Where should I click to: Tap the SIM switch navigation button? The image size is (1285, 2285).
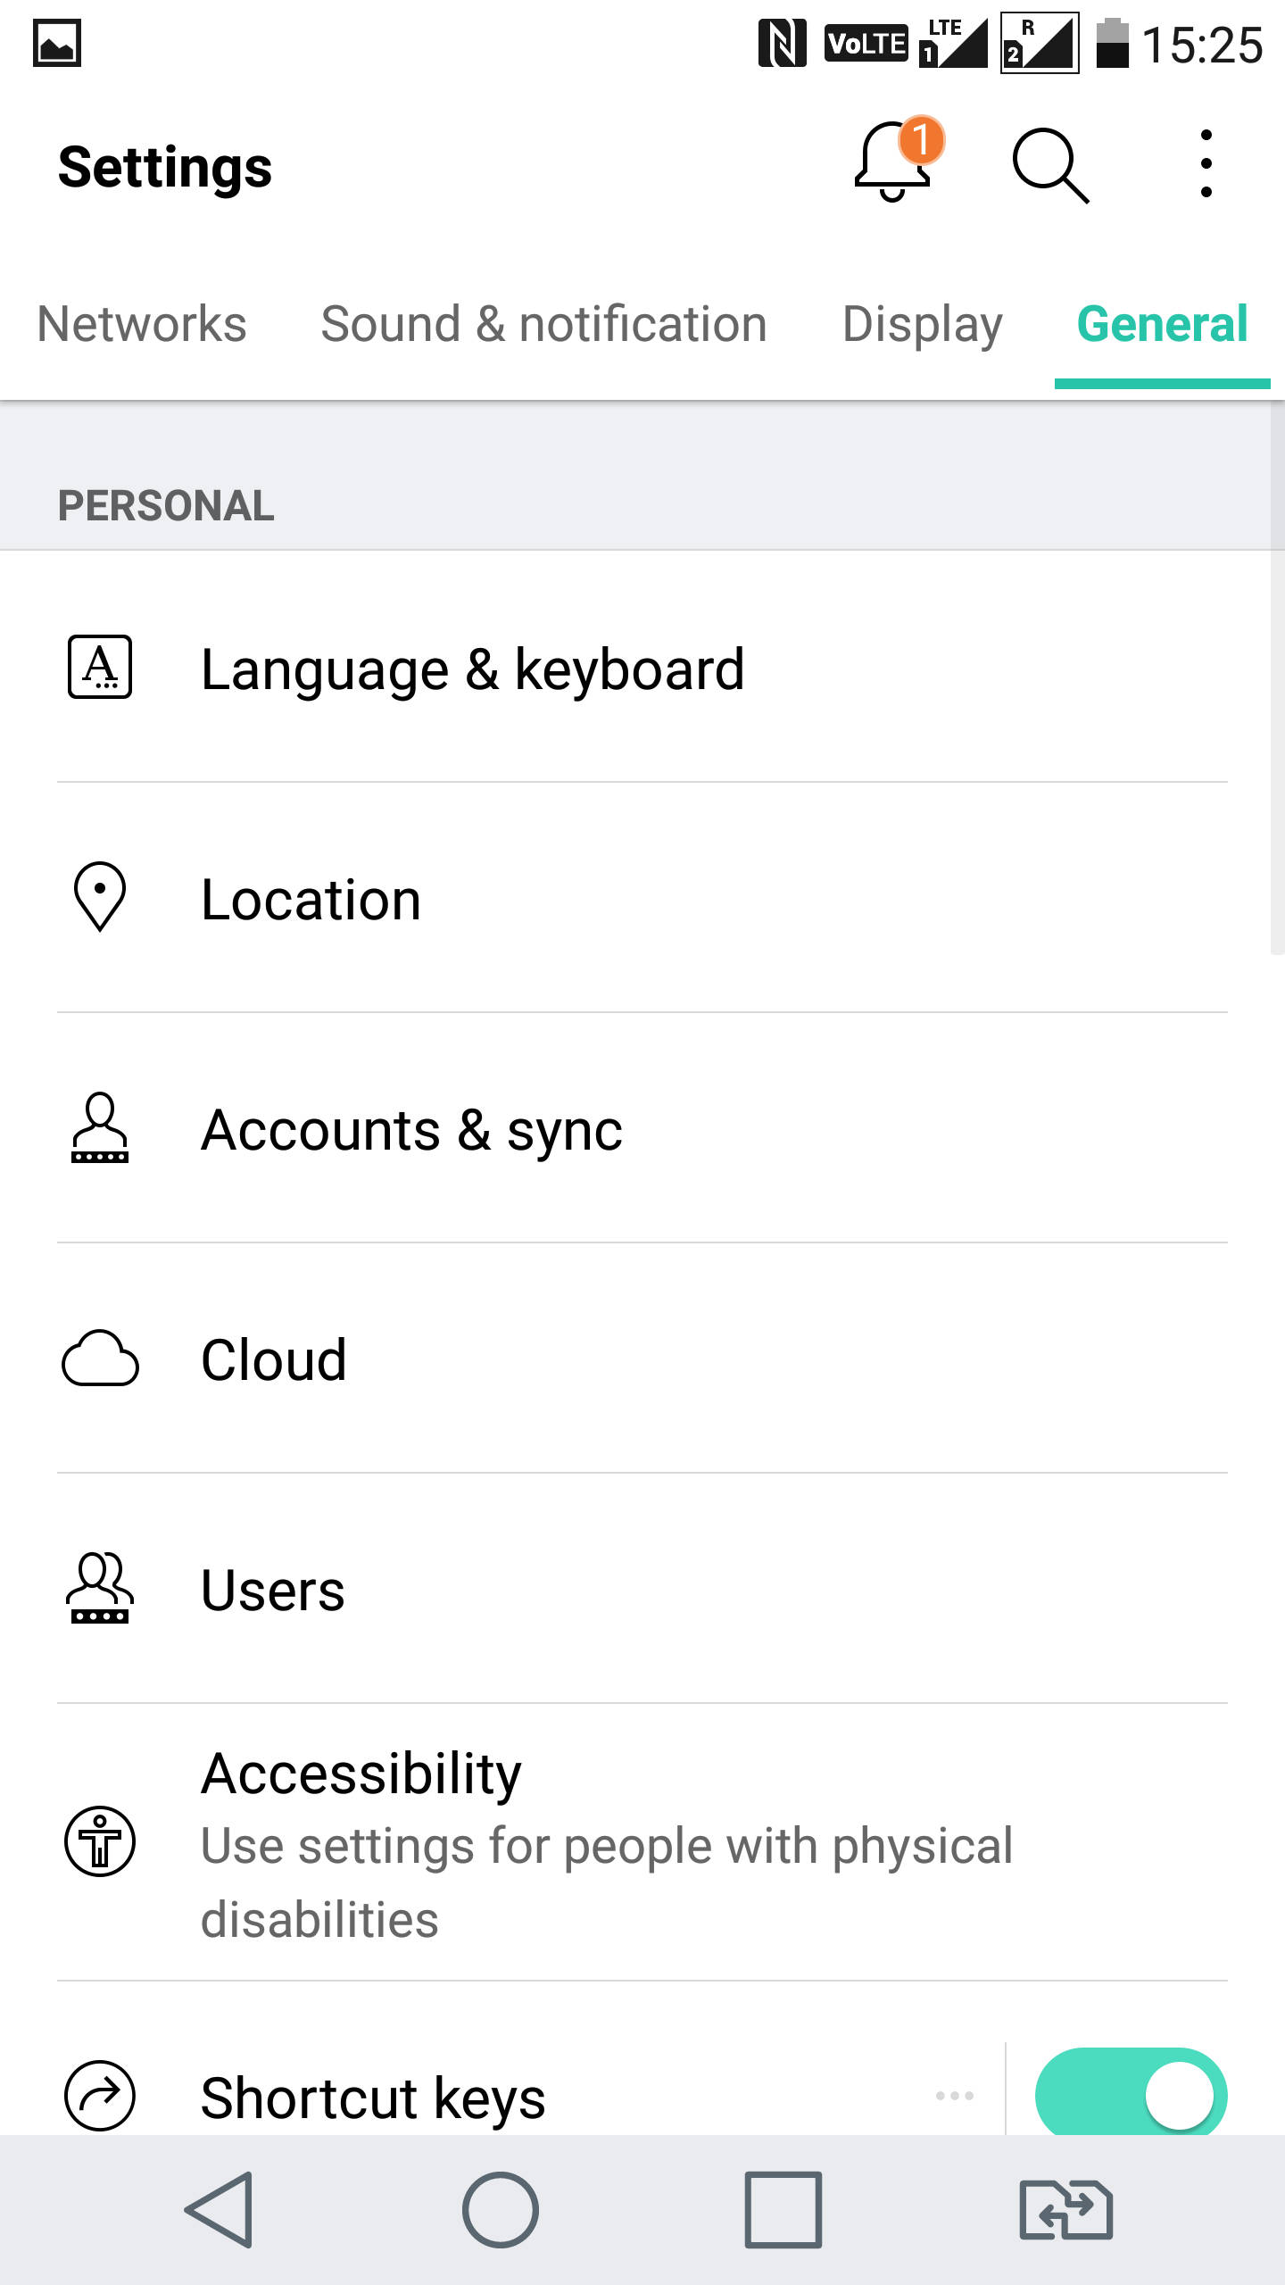pyautogui.click(x=1065, y=2210)
